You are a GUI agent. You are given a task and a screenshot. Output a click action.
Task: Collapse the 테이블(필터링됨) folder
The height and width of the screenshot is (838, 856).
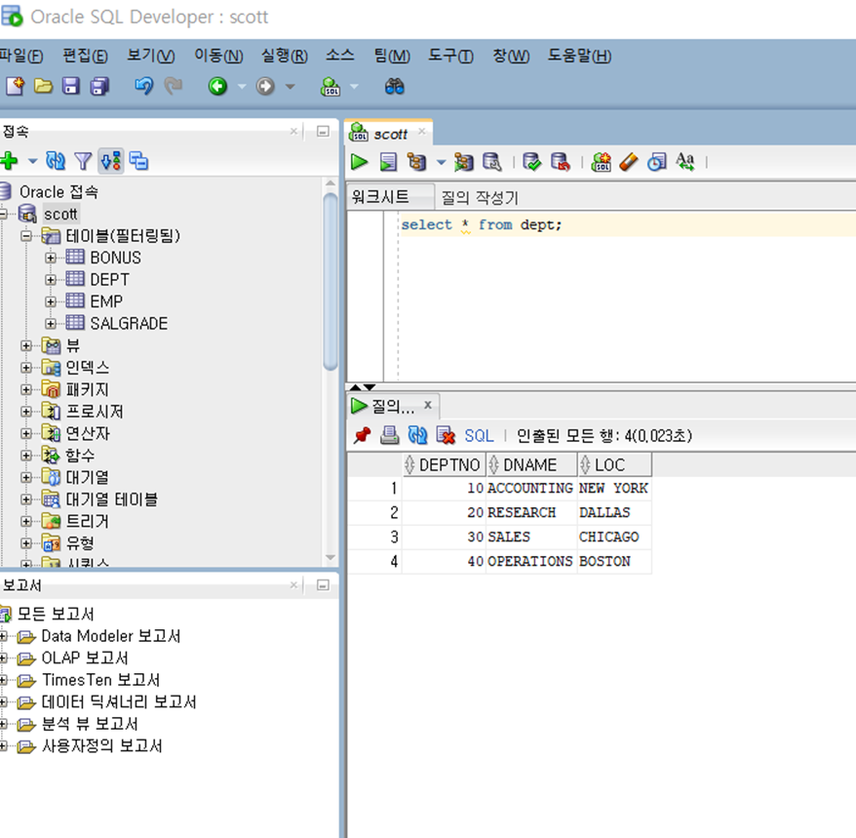pos(26,236)
